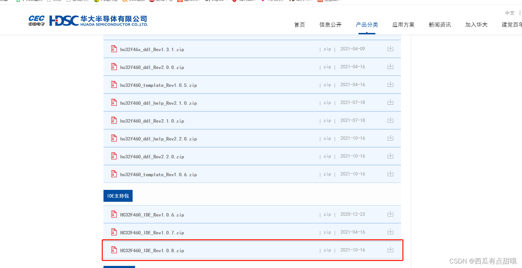Click the 中文 language link
This screenshot has width=522, height=268.
pyautogui.click(x=509, y=13)
